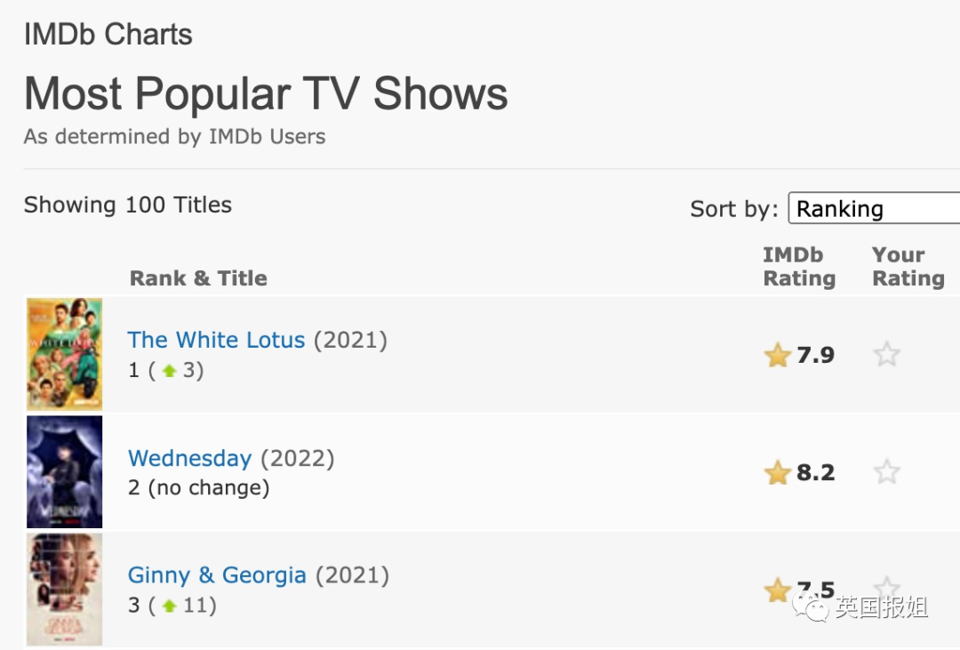Rate Wednesday using the empty star icon
Image resolution: width=960 pixels, height=650 pixels.
coord(886,472)
